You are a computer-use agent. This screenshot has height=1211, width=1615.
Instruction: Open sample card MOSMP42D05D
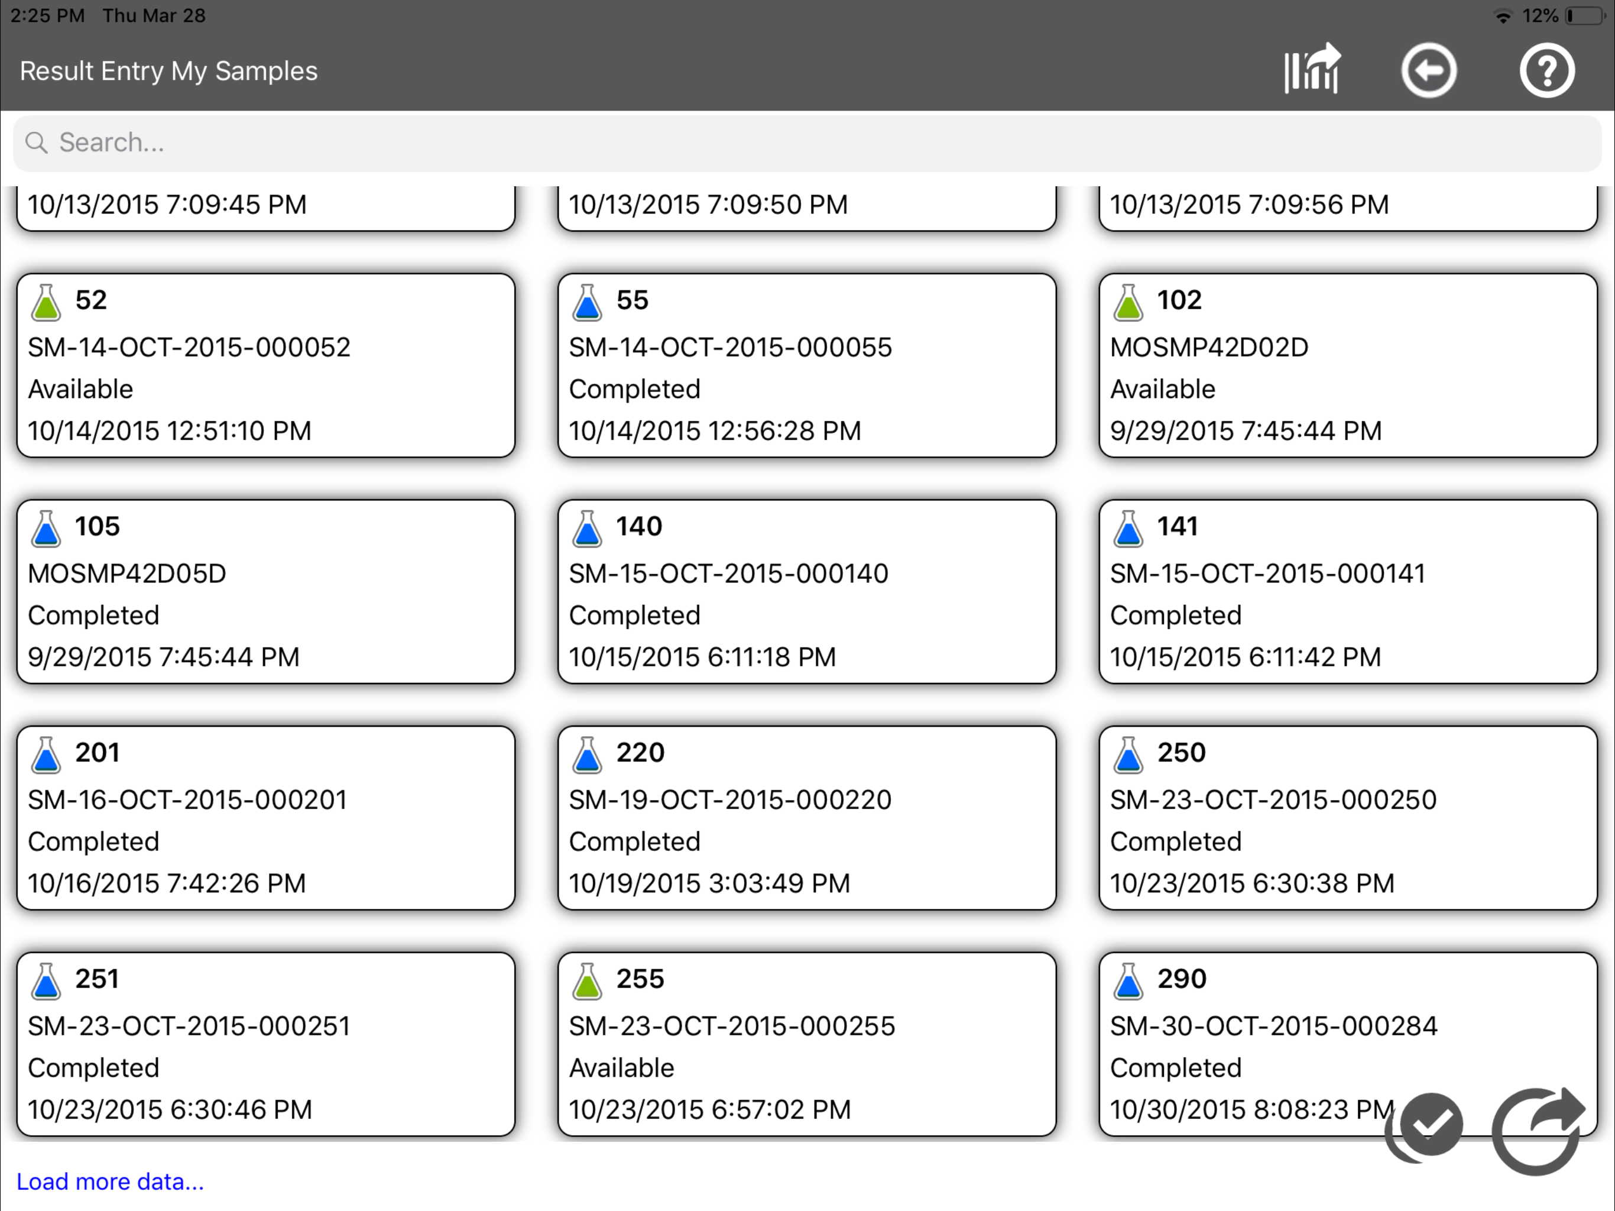click(x=266, y=592)
